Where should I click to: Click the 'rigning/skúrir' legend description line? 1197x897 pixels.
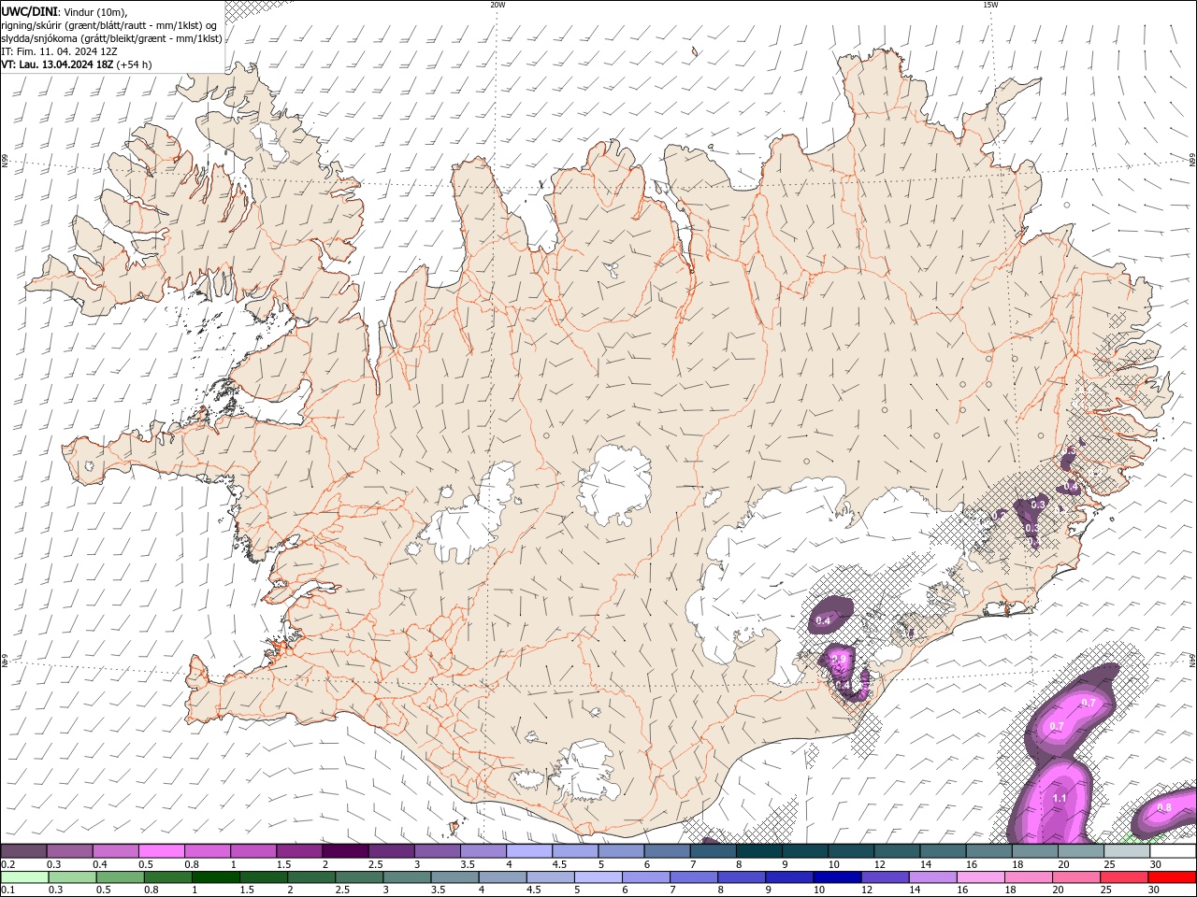pos(109,25)
